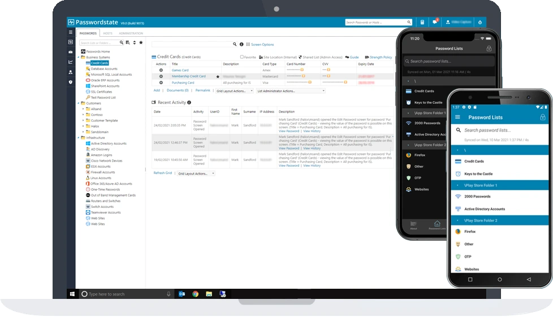The width and height of the screenshot is (553, 317).
Task: Open the notifications chat icon with badge
Action: [435, 21]
